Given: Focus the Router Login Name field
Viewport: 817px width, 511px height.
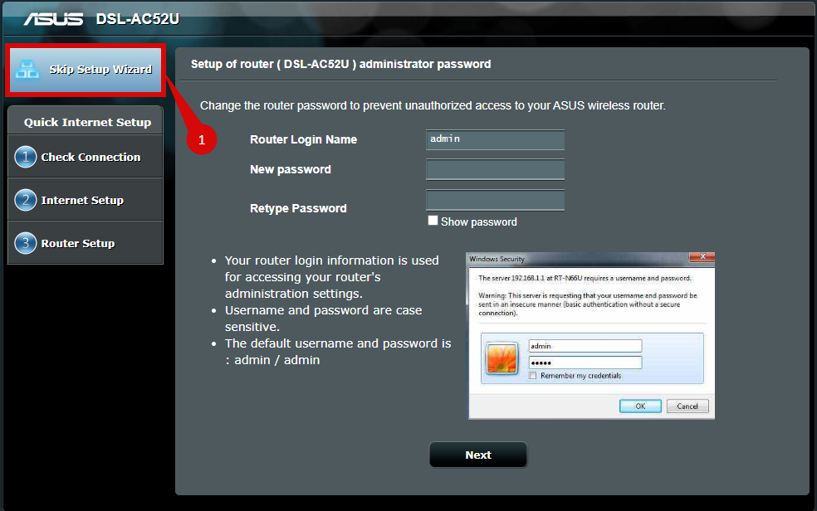Looking at the screenshot, I should pos(495,139).
